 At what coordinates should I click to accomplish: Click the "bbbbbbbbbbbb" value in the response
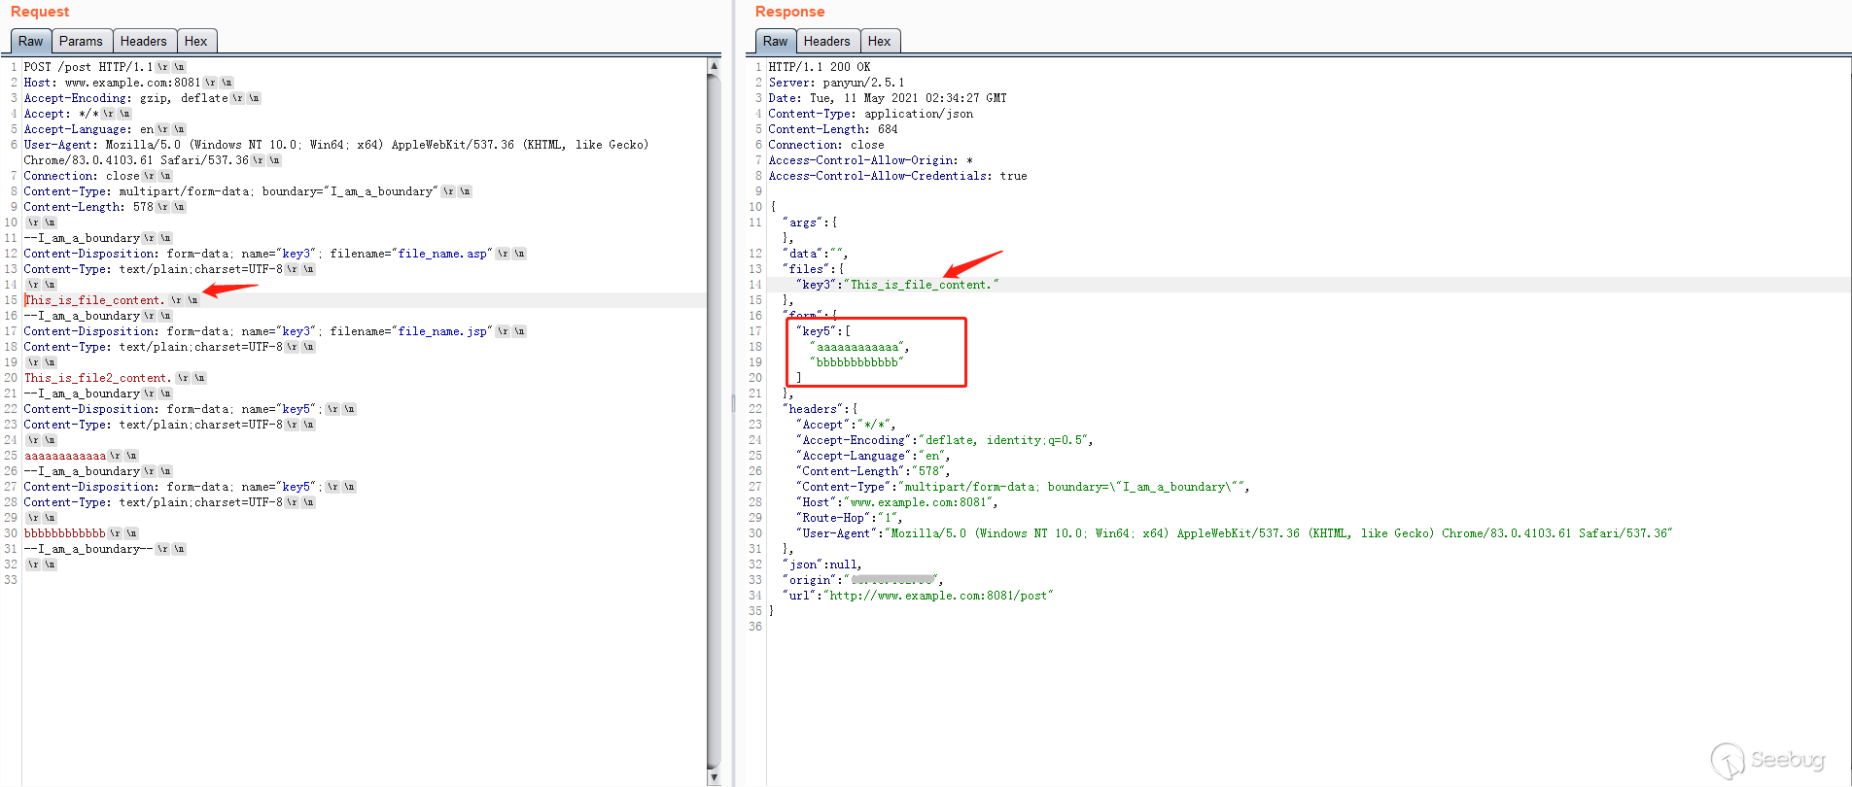click(x=856, y=362)
